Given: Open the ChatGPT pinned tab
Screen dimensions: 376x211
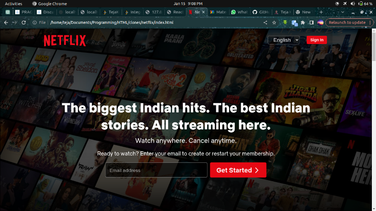Looking at the screenshot, I should [x=8, y=12].
